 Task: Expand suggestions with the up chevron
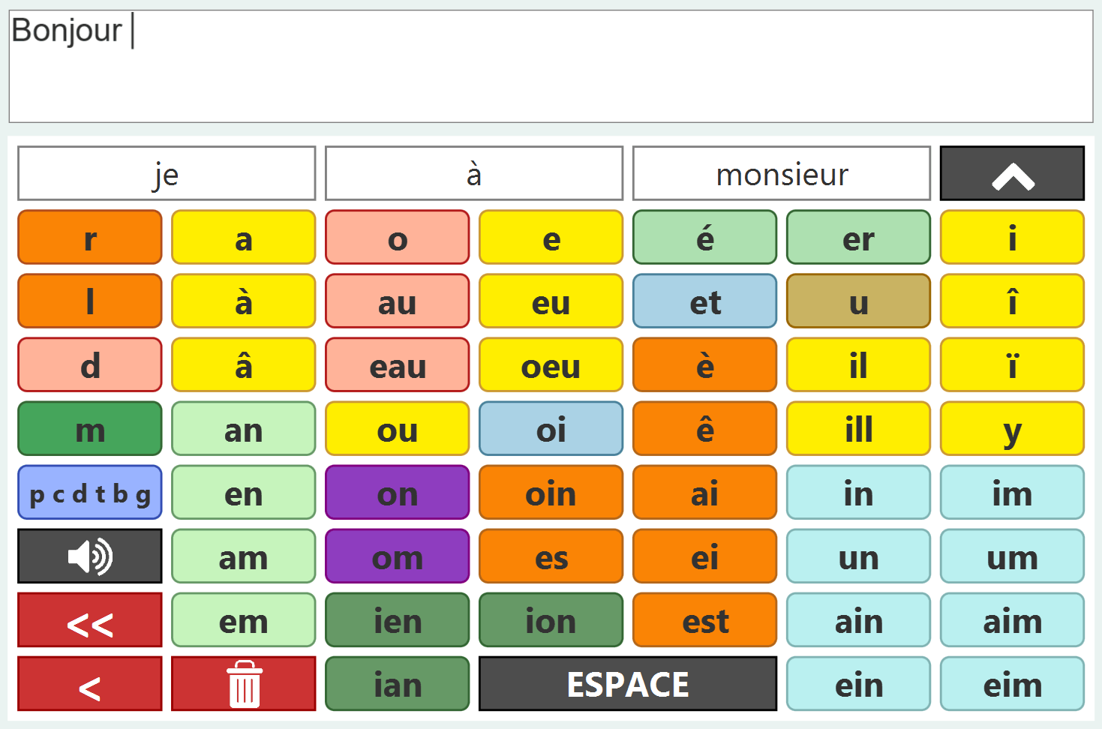(1012, 174)
